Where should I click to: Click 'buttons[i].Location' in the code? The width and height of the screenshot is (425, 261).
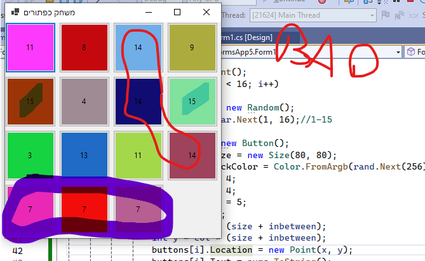pos(202,250)
